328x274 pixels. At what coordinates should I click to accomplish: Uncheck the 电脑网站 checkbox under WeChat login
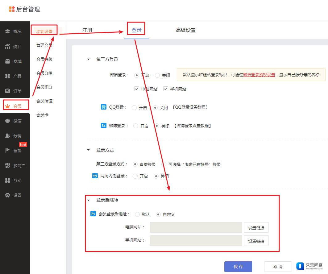pos(137,89)
